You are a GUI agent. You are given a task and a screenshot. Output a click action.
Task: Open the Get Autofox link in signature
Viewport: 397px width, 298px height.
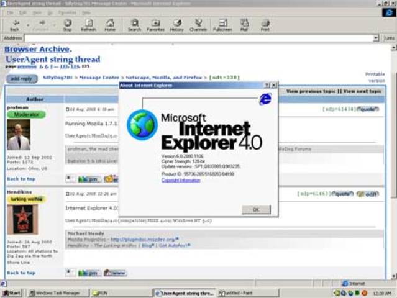click(173, 245)
